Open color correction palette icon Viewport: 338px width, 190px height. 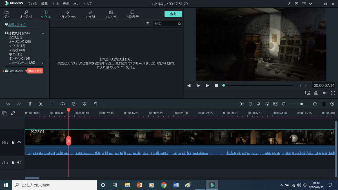[x=74, y=104]
